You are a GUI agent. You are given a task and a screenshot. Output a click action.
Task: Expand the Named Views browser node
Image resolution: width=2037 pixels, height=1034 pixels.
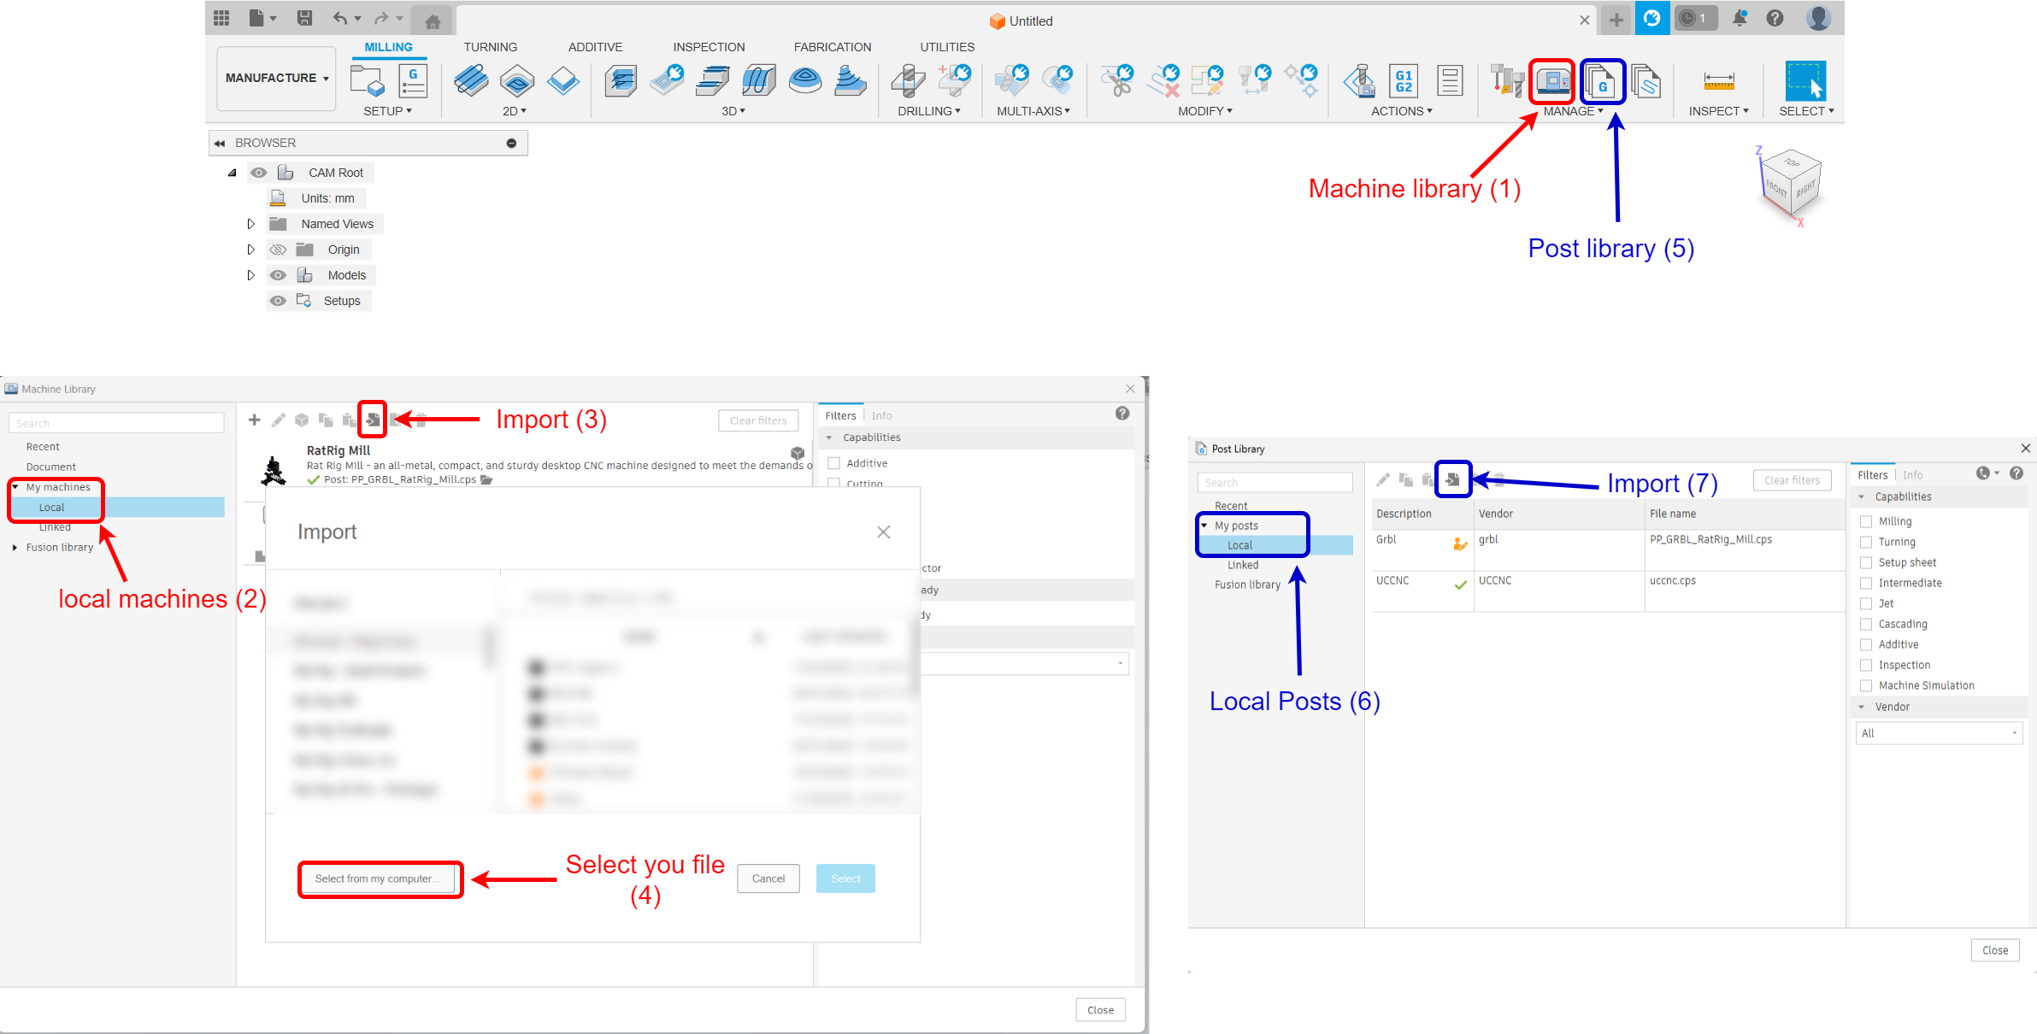coord(250,224)
